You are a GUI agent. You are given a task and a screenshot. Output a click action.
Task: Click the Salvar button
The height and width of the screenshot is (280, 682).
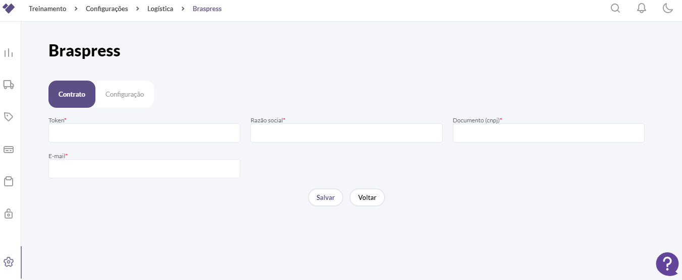click(326, 198)
